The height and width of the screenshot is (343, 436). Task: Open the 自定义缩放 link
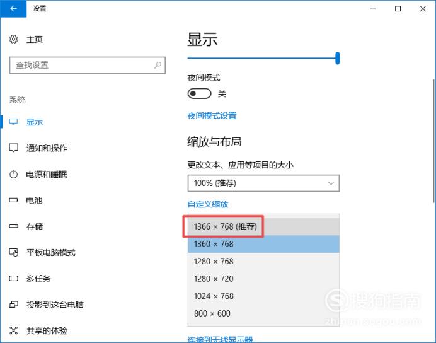pos(208,204)
